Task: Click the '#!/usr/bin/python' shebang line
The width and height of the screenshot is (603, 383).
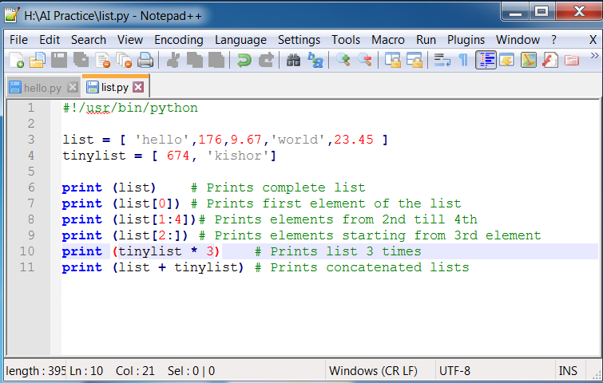Action: [130, 108]
